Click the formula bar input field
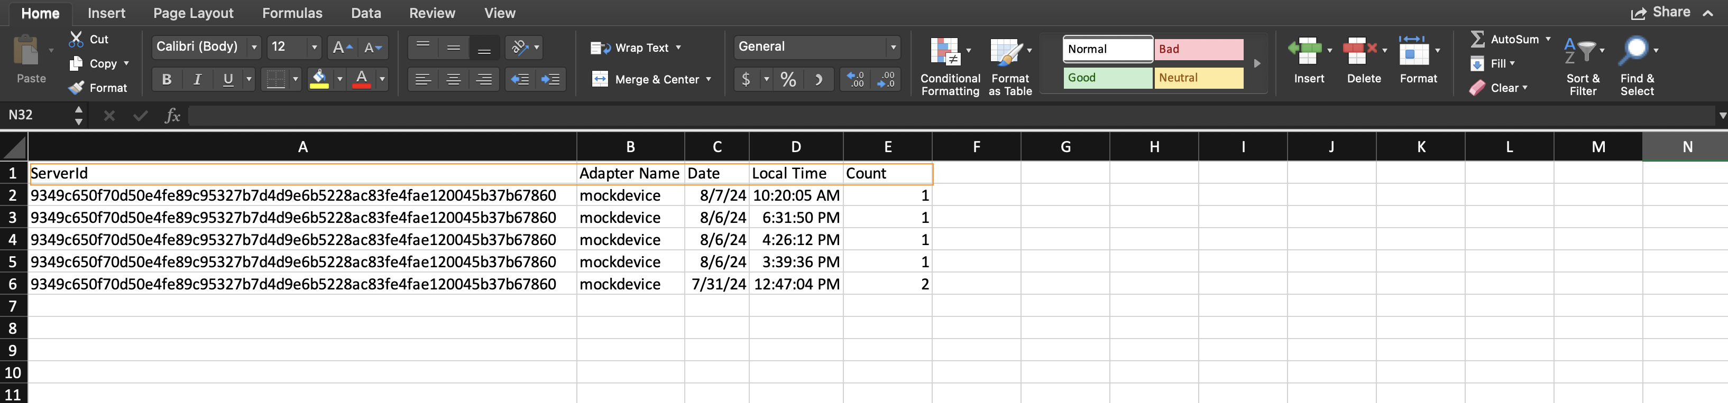The height and width of the screenshot is (403, 1728). point(939,115)
